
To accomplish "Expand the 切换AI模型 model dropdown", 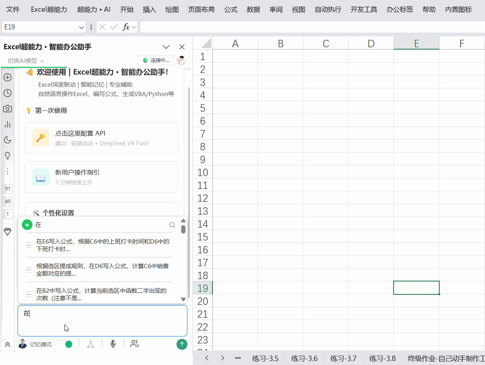I will (x=26, y=61).
